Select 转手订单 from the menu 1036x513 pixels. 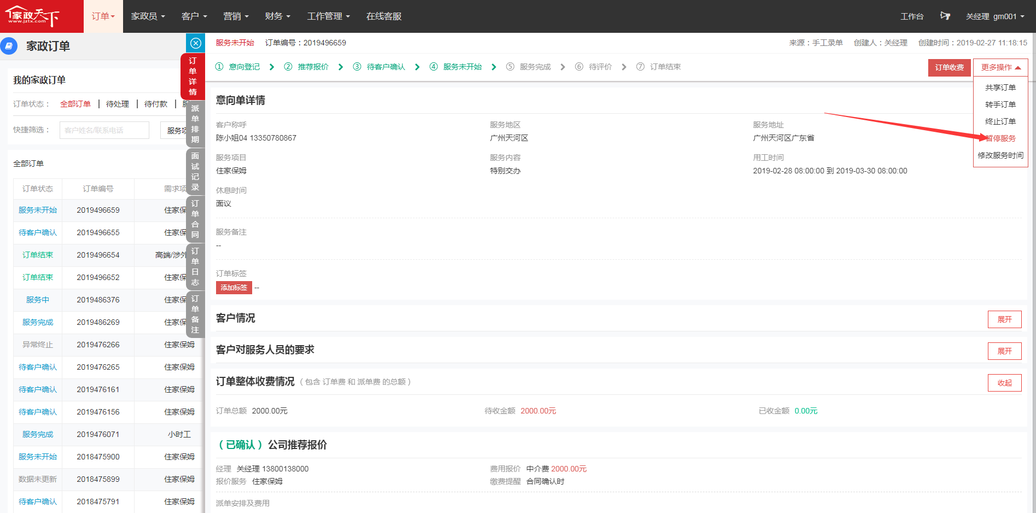(1000, 104)
